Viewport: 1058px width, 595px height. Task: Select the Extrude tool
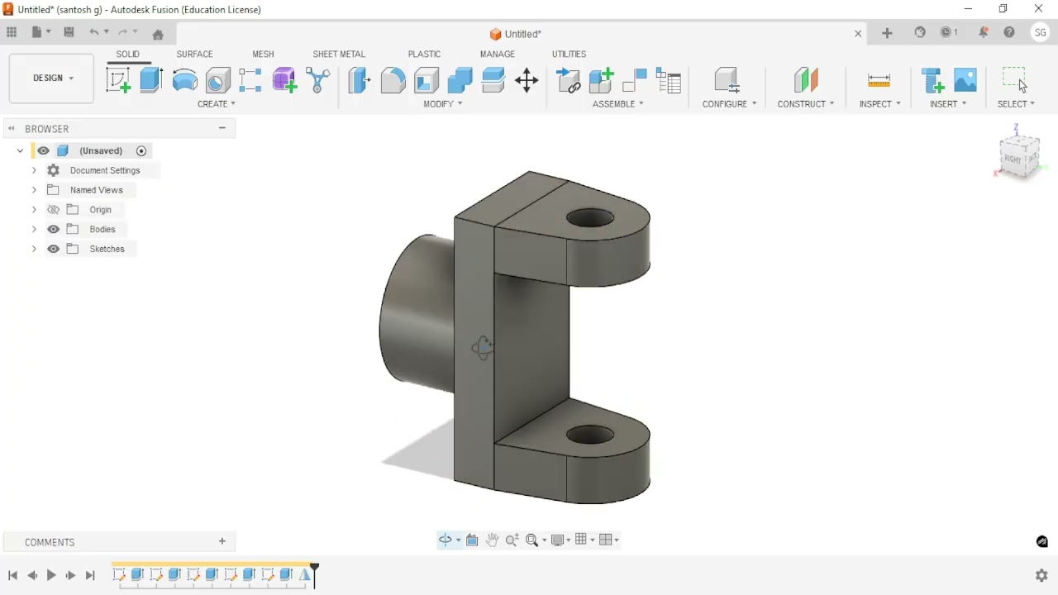(151, 80)
